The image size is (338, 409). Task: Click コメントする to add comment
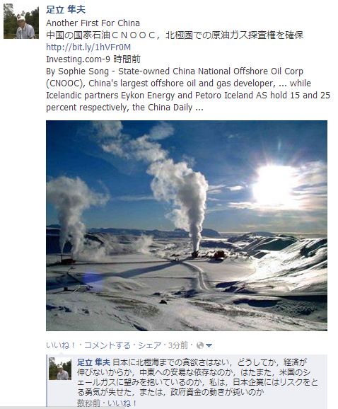coord(107,345)
